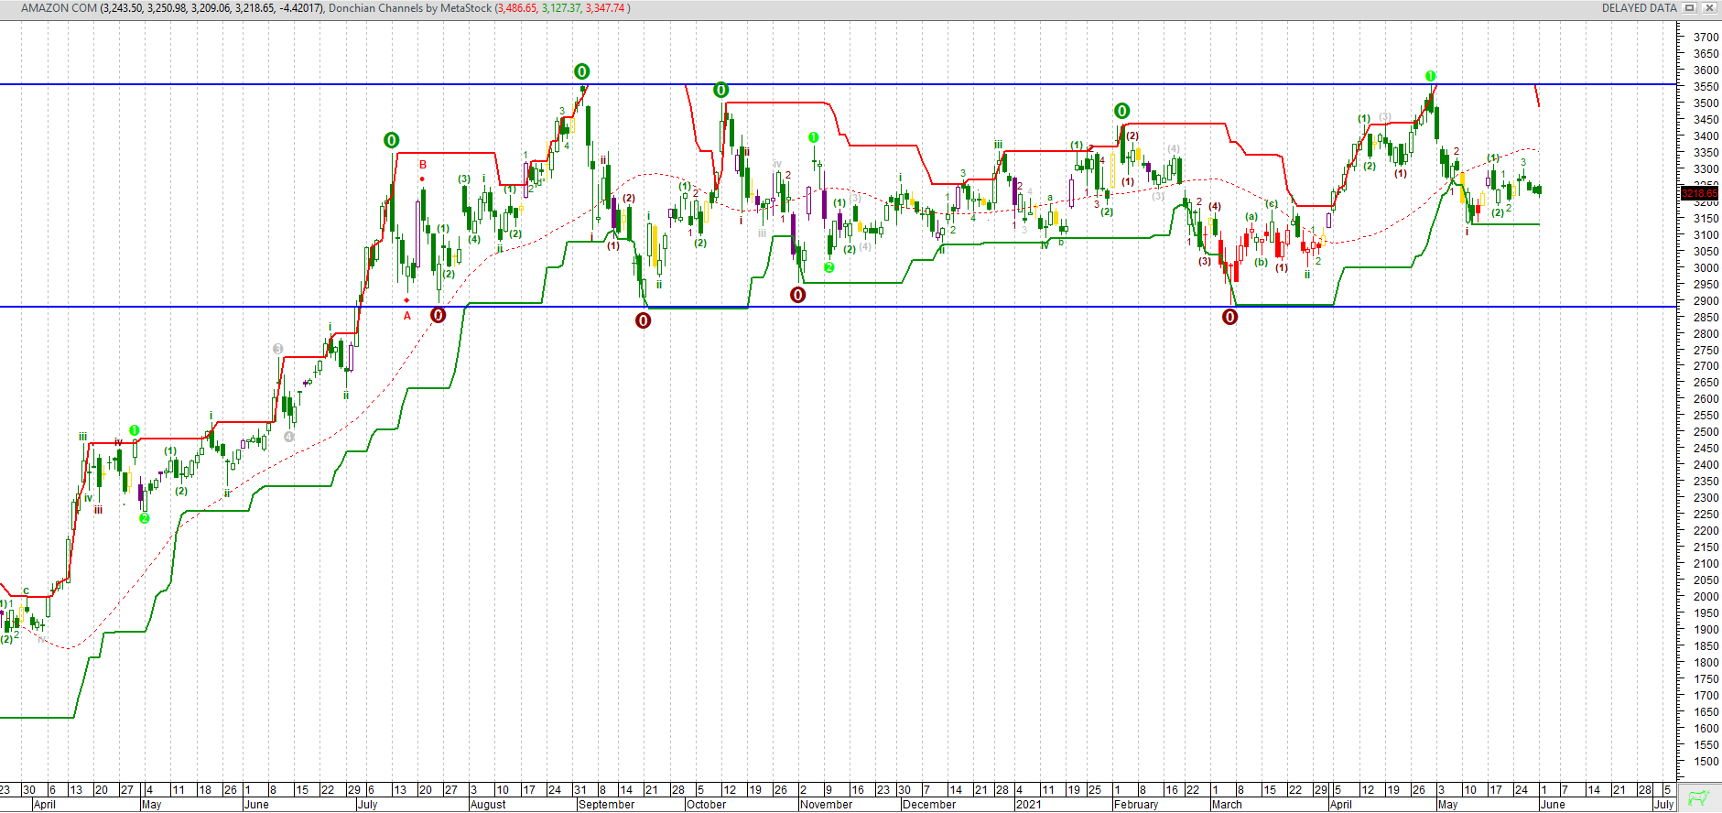Screen dimensions: 1722x813
Task: Click the red wave label B
Action: (423, 165)
